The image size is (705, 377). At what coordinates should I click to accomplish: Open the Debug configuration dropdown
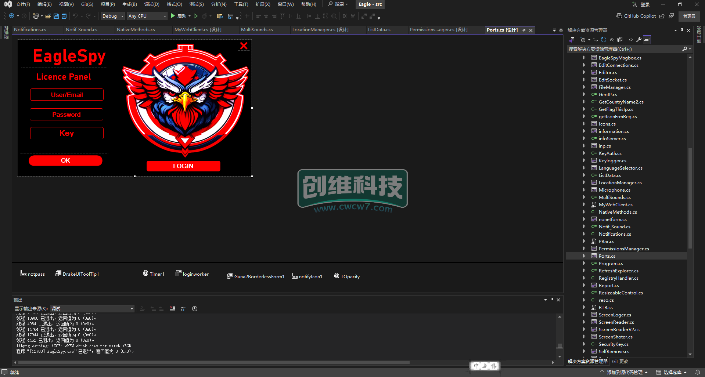(x=113, y=16)
